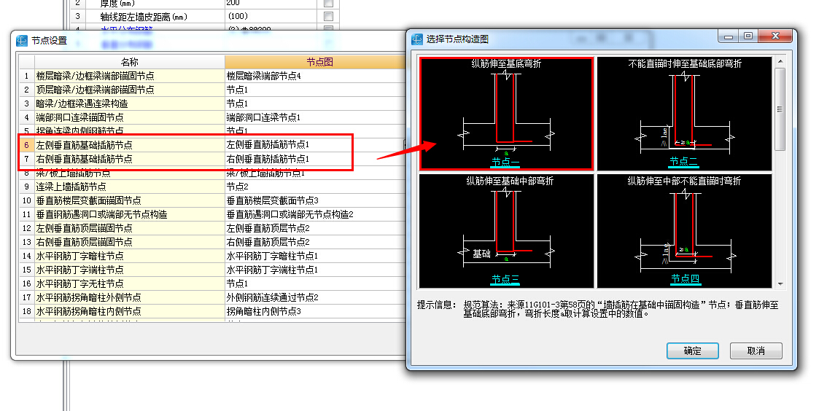Click the value (100) in 轴线距左墙皮距离 row
Screen dimensions: 827x411
[238, 16]
